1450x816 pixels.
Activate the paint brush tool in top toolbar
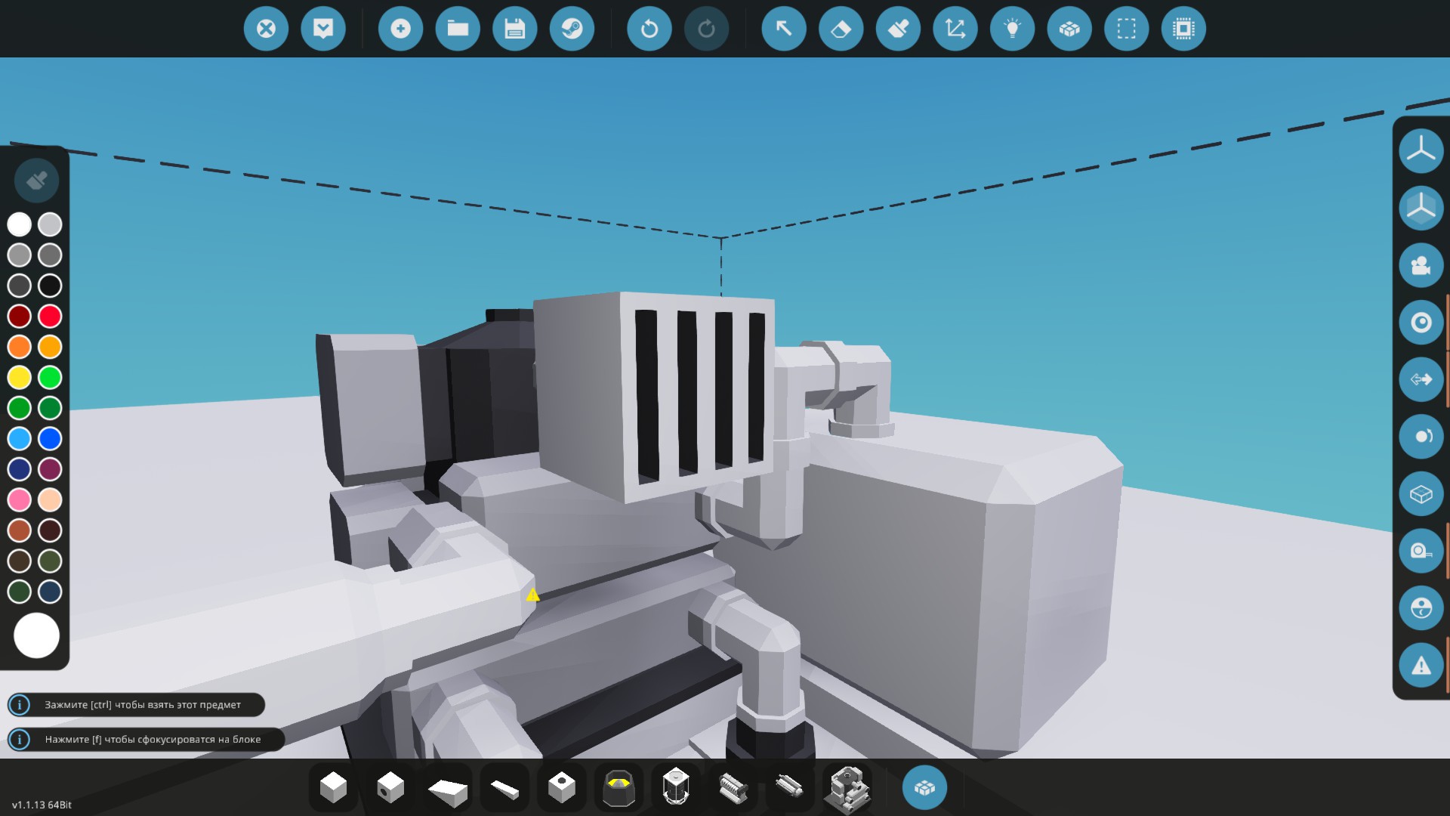coord(898,29)
